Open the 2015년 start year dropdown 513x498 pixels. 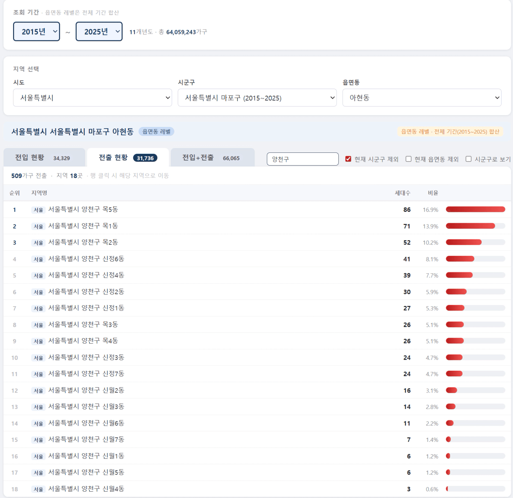click(36, 32)
